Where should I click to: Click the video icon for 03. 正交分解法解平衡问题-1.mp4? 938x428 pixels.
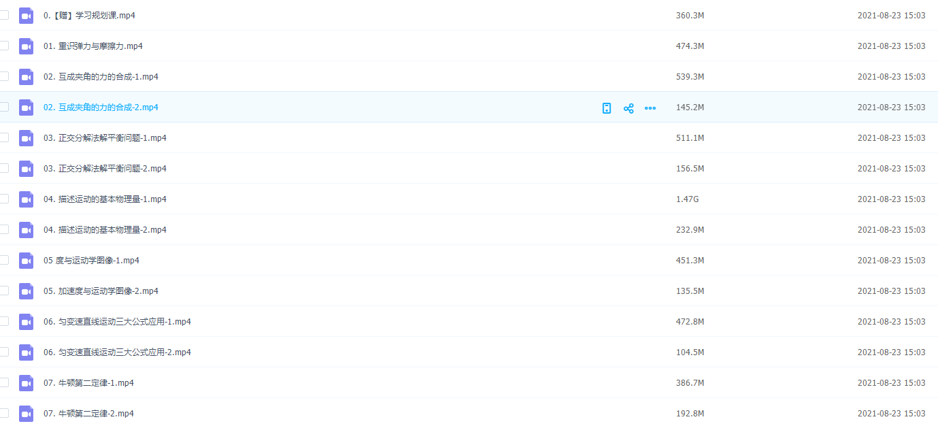(26, 138)
